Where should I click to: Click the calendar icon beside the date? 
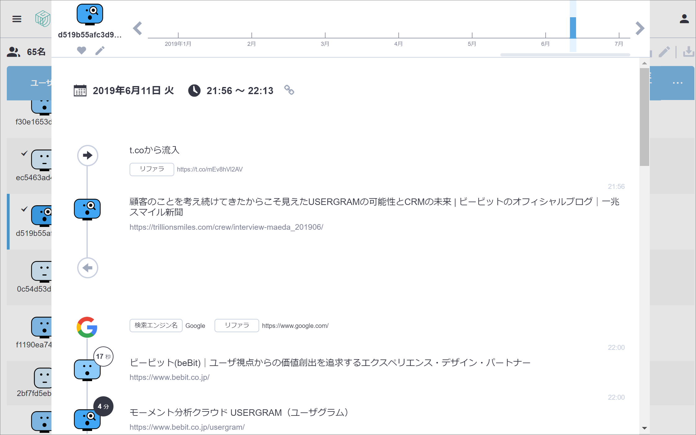click(80, 90)
